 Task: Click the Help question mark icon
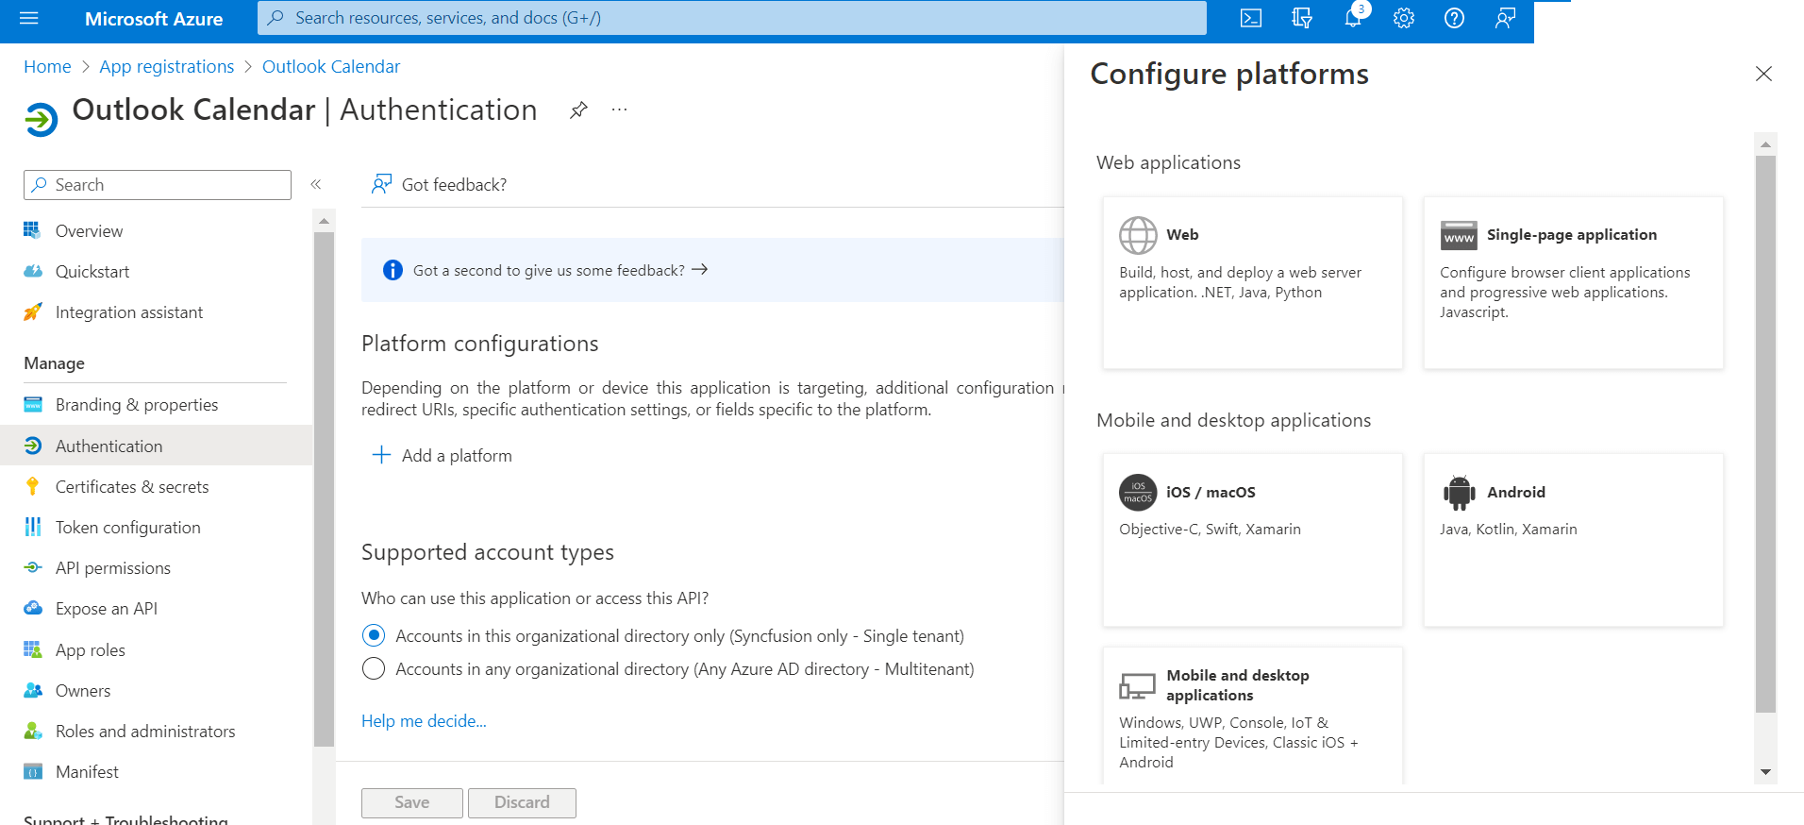(x=1454, y=18)
